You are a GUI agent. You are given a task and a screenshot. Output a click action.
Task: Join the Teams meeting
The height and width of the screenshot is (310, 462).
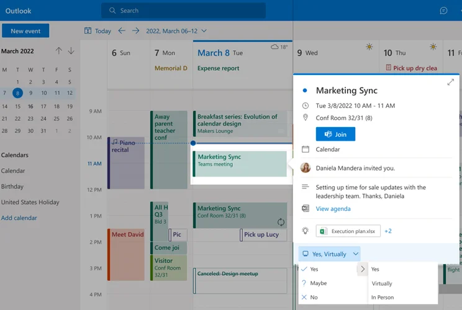pos(335,134)
